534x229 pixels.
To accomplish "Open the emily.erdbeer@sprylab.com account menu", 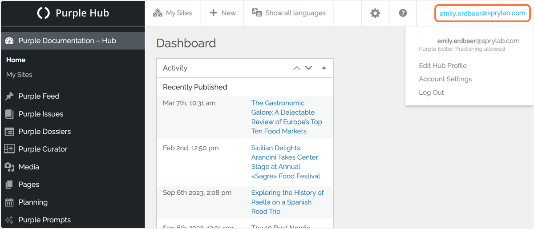I will click(x=482, y=13).
